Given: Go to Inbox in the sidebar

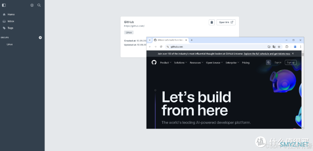Looking at the screenshot, I should (11, 21).
